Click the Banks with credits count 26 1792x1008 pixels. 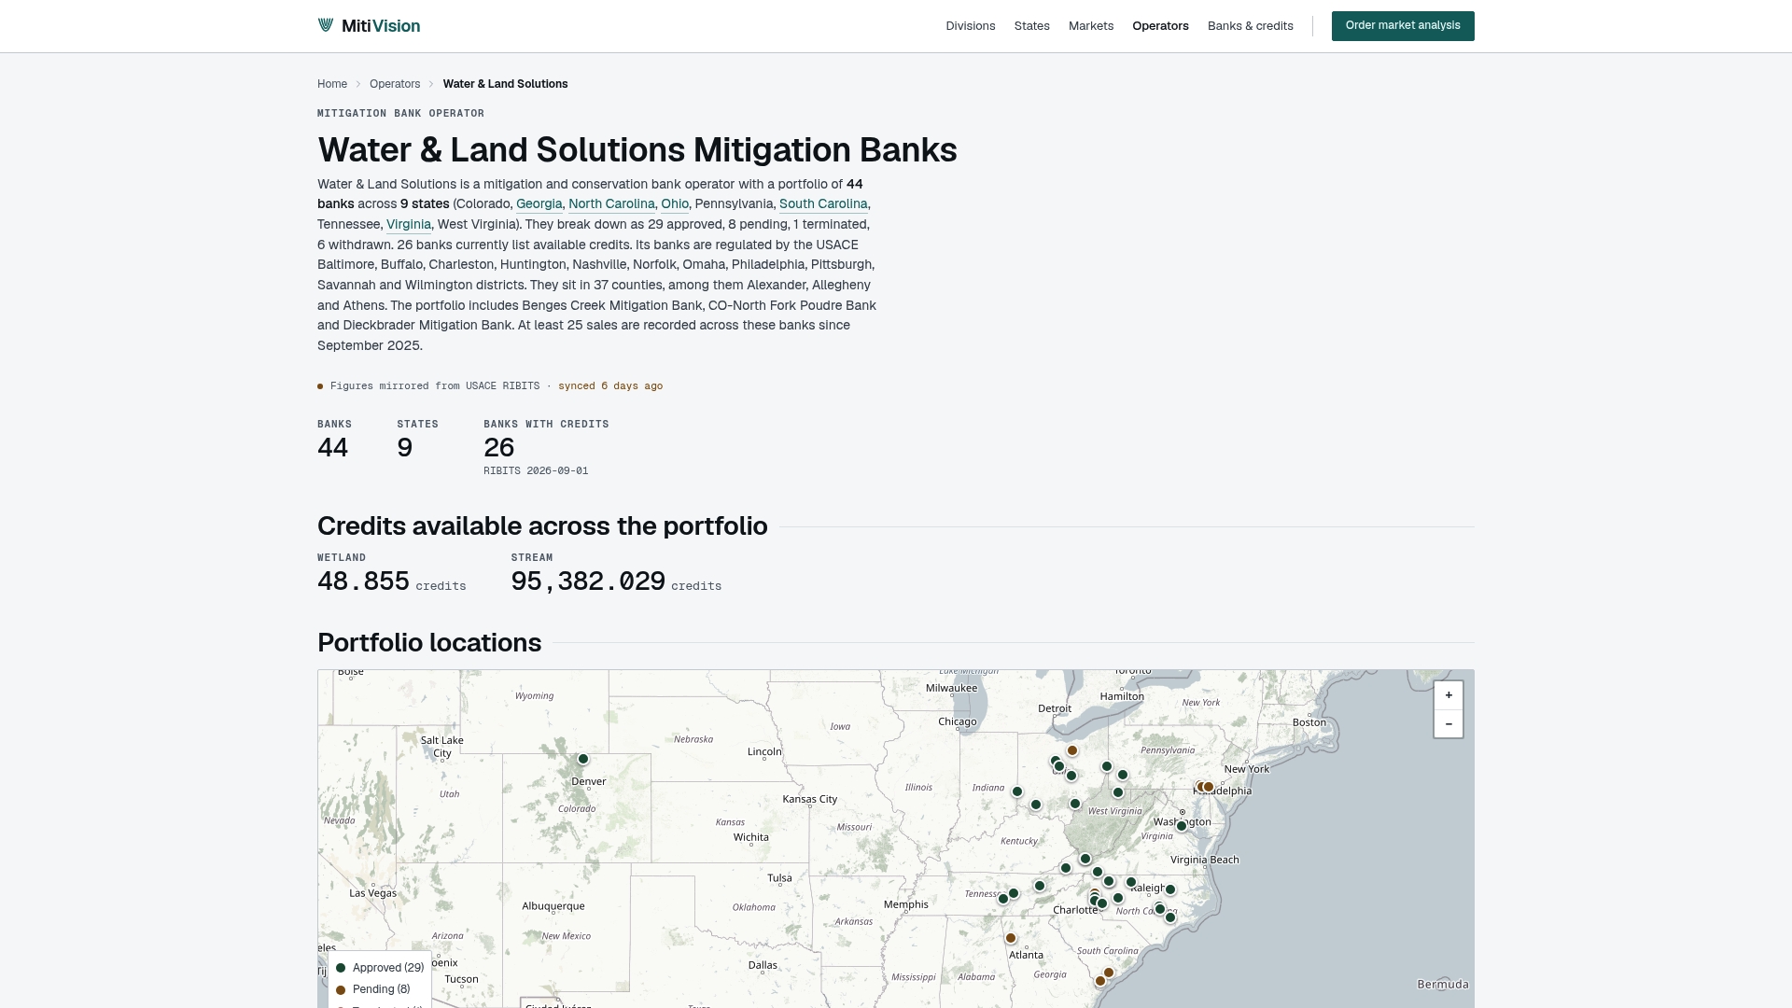[x=499, y=448]
